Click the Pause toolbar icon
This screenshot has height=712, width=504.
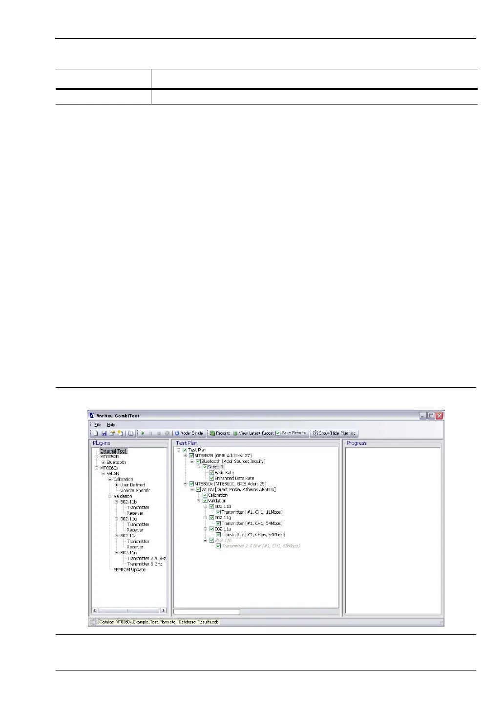pos(150,433)
